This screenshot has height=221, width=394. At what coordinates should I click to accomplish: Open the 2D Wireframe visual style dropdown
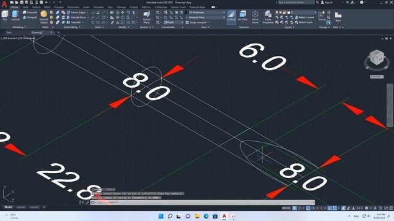pyautogui.click(x=205, y=12)
